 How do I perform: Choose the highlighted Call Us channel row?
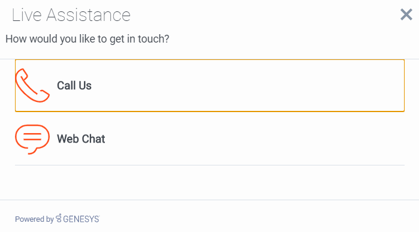[x=210, y=86]
